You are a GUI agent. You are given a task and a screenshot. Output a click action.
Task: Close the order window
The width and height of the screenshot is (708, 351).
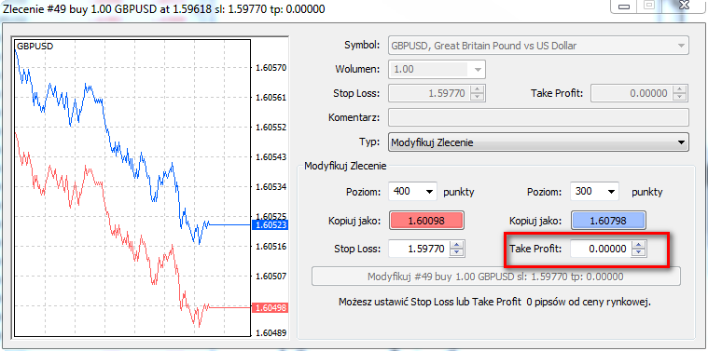coord(683,6)
